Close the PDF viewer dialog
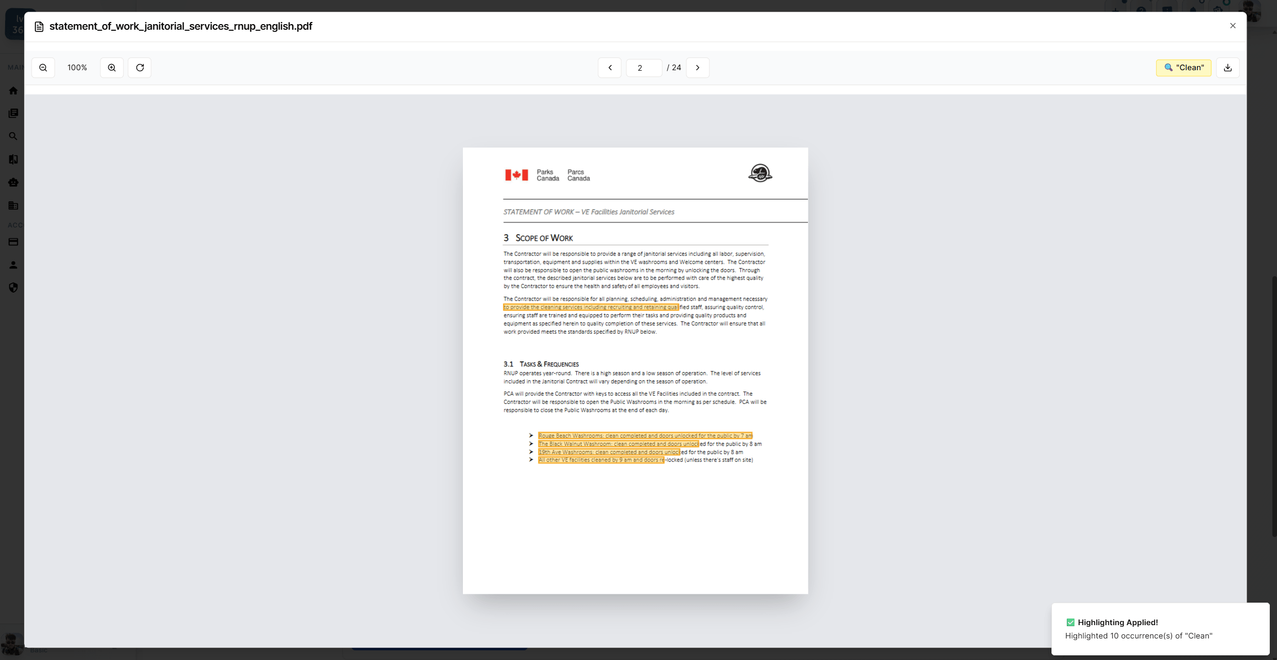Viewport: 1277px width, 660px height. (1232, 26)
